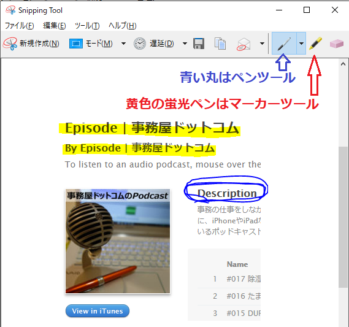Select the Pen tool
Viewport: 349px width, 327px height.
284,43
